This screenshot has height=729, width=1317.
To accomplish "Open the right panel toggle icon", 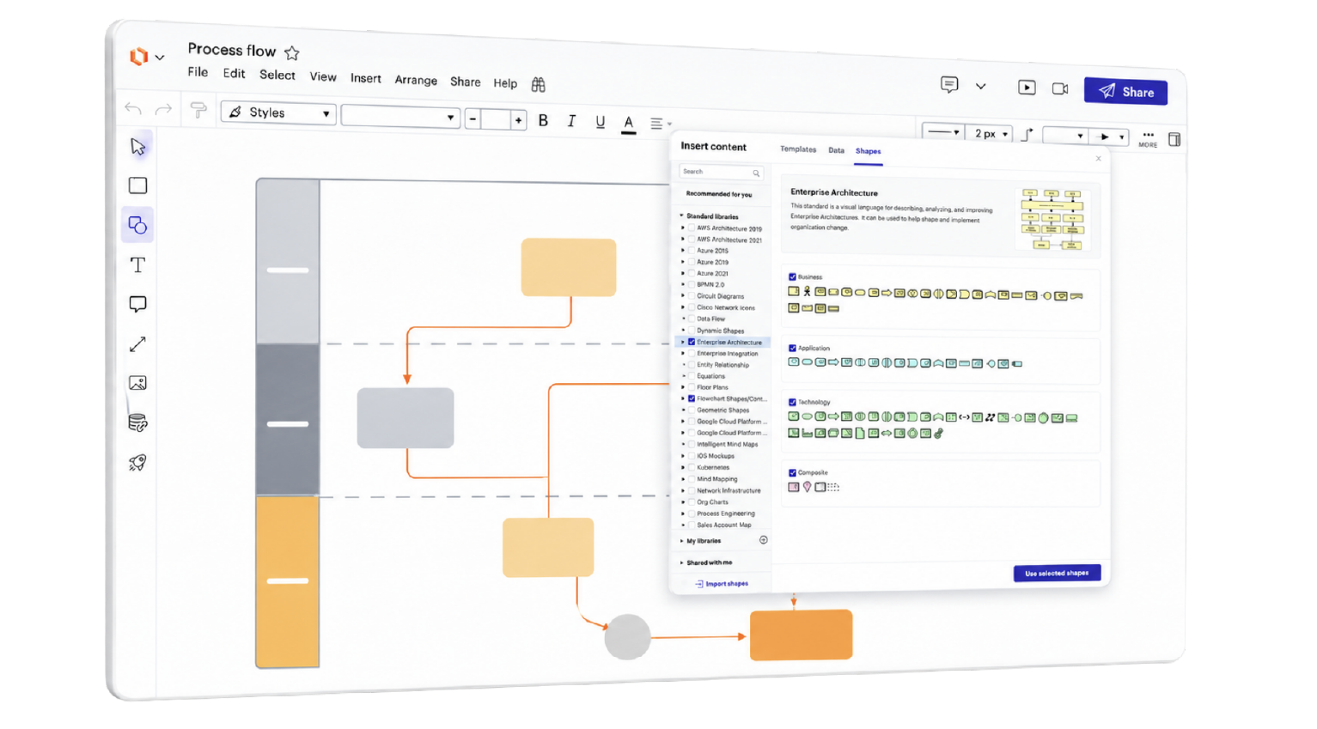I will click(1174, 139).
